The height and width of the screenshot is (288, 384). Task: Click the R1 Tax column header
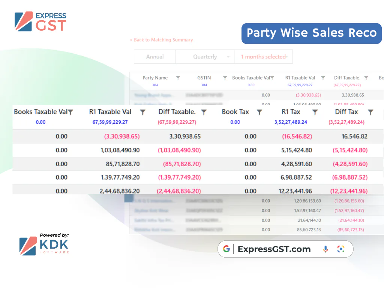pyautogui.click(x=291, y=112)
